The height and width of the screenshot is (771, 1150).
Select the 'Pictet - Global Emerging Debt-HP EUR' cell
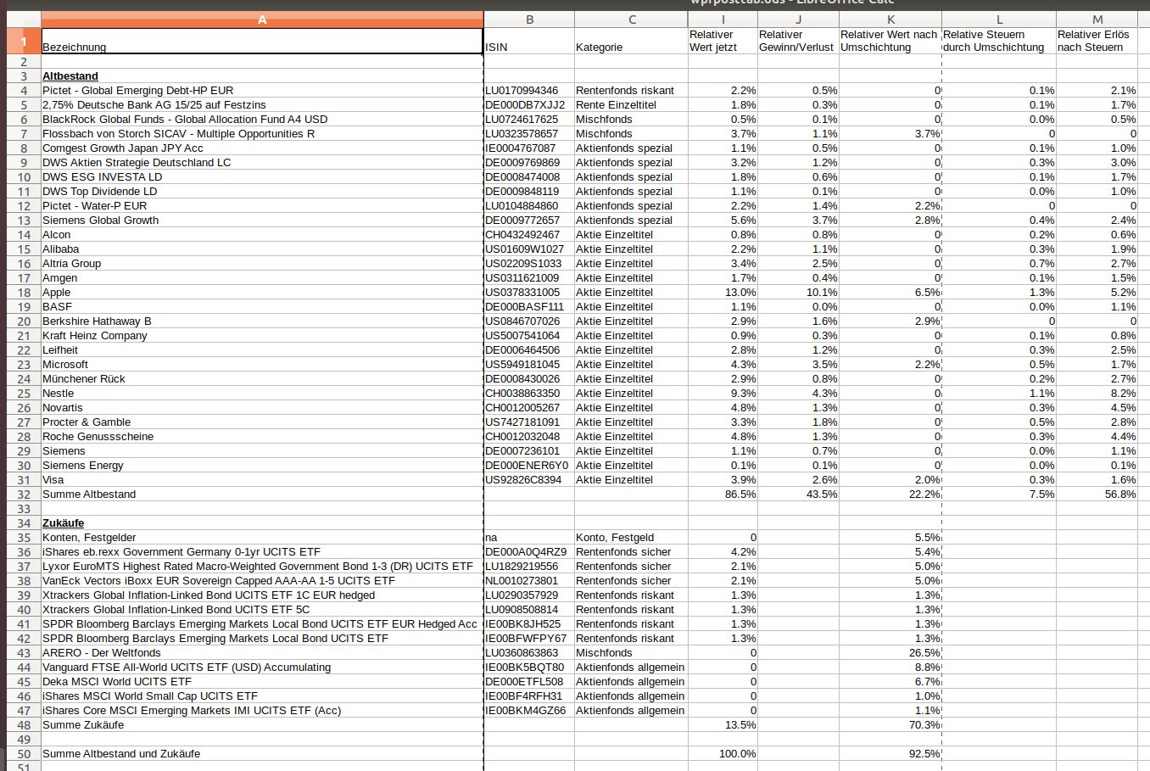pyautogui.click(x=262, y=91)
